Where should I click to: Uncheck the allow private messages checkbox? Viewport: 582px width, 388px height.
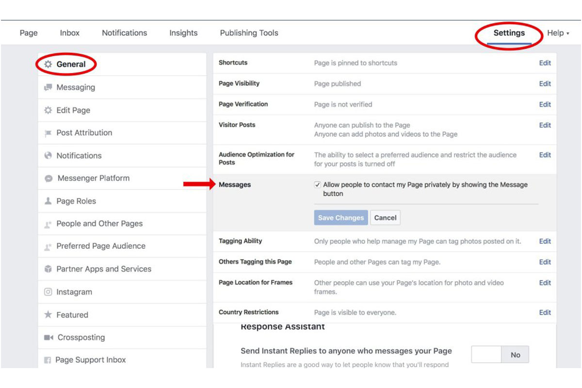coord(318,185)
